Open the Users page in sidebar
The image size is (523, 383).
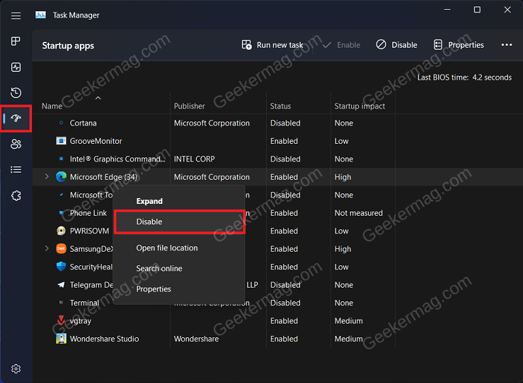(16, 144)
